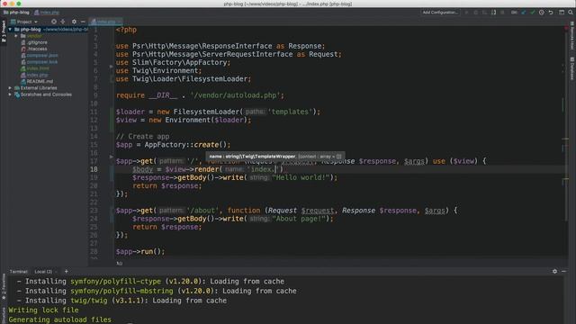This screenshot has width=576, height=324.
Task: Expand the vendor folder
Action: (x=16, y=36)
